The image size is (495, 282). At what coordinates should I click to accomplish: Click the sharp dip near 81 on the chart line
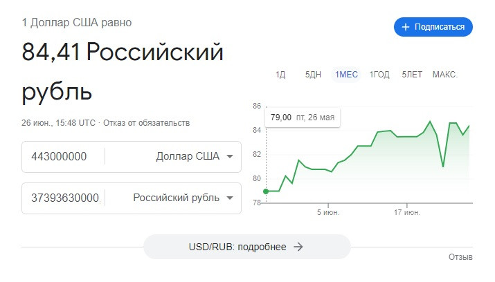[443, 166]
